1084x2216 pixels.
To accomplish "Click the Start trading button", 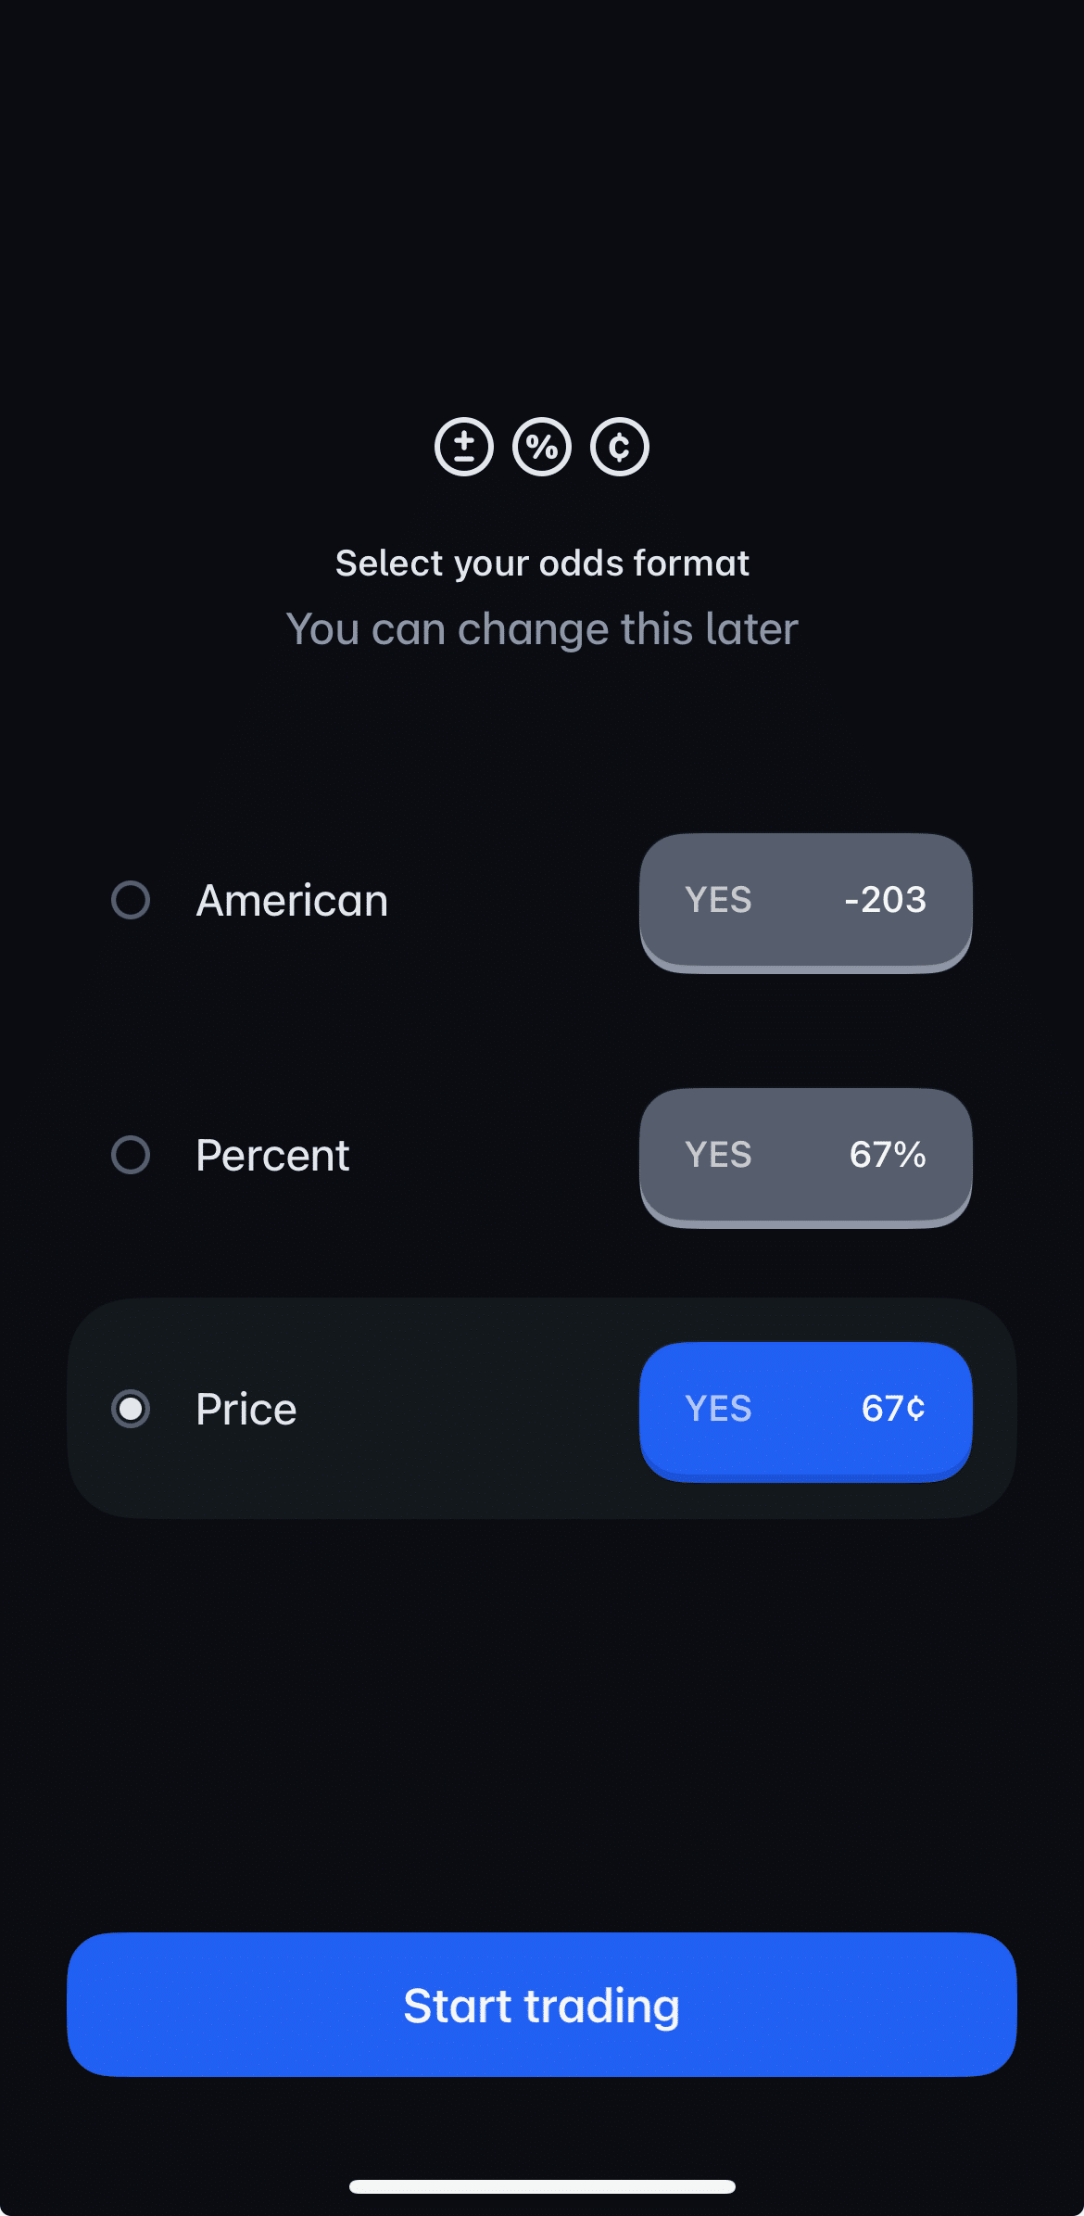I will (x=542, y=2006).
